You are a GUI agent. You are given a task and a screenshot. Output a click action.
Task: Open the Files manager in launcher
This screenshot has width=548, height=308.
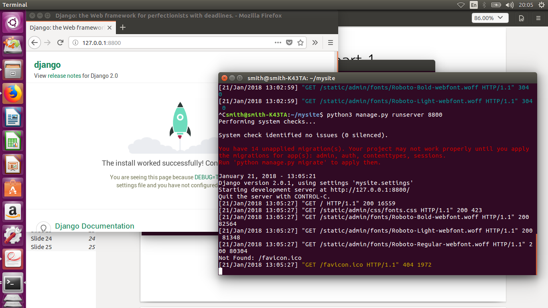(x=13, y=70)
